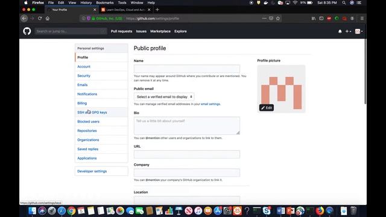
Task: Open SSH and GPG keys settings
Action: (x=101, y=113)
